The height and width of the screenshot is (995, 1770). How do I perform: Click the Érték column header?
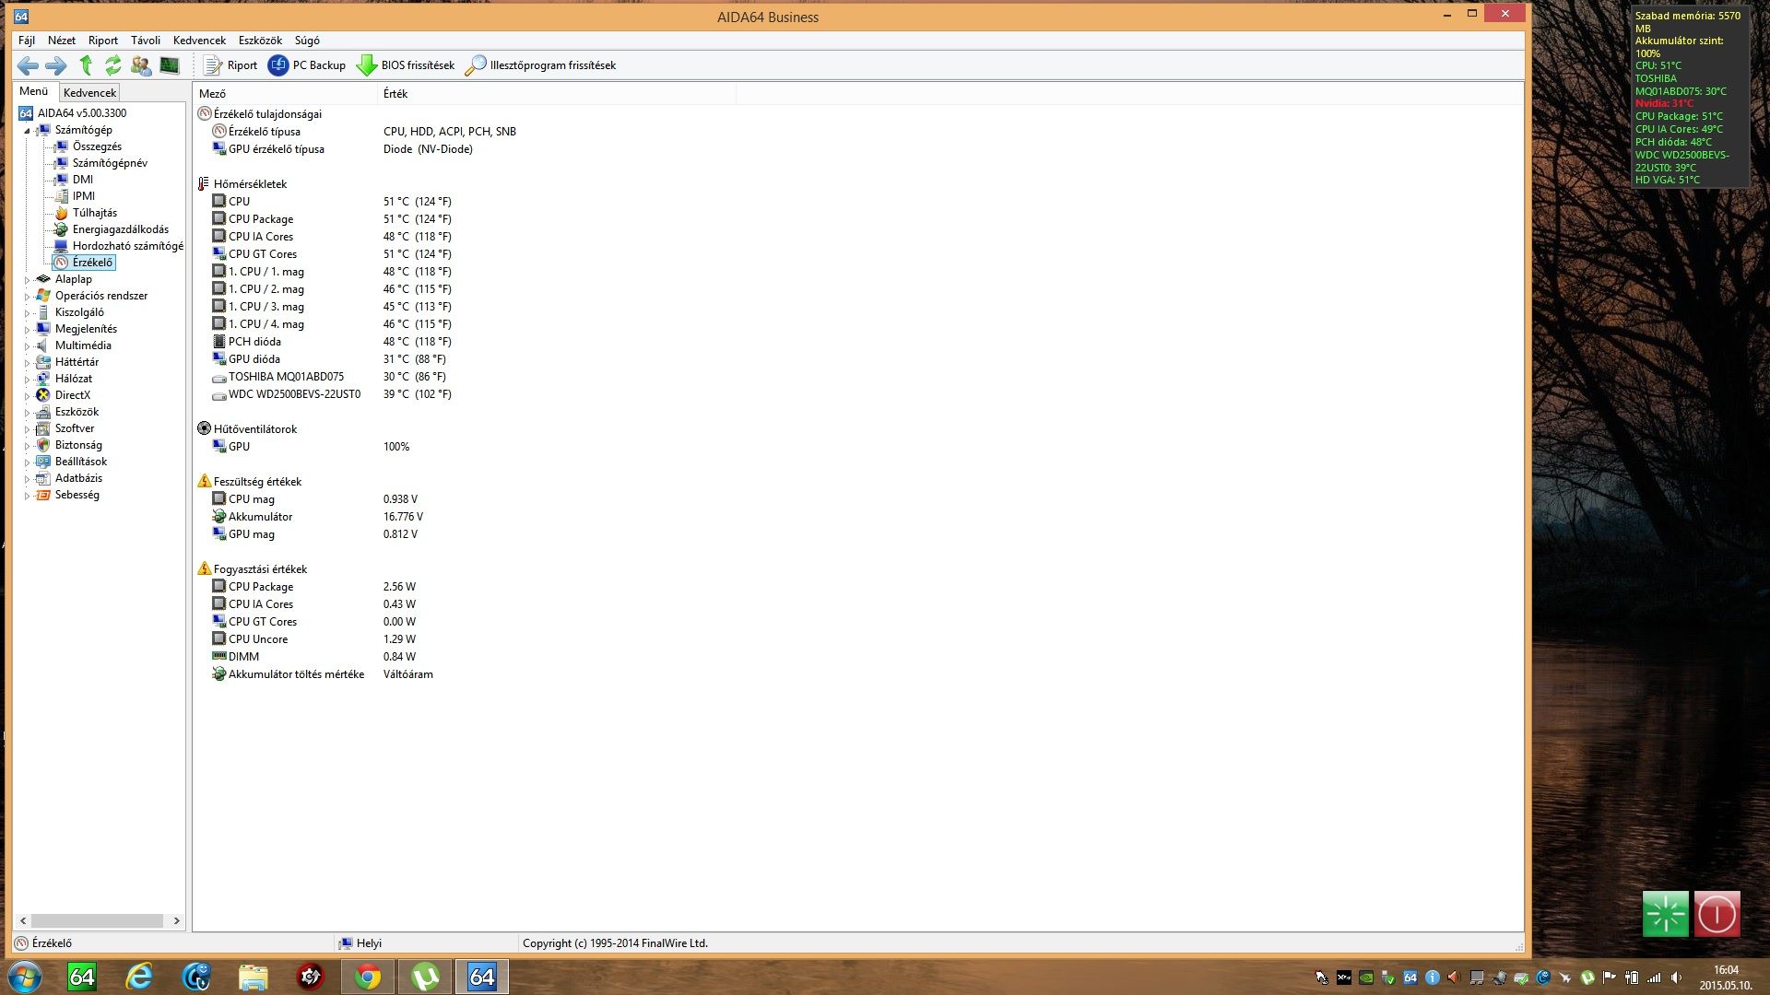click(557, 94)
